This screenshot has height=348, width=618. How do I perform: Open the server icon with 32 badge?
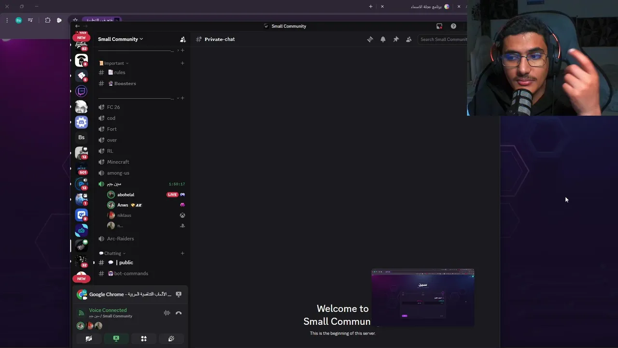click(81, 261)
